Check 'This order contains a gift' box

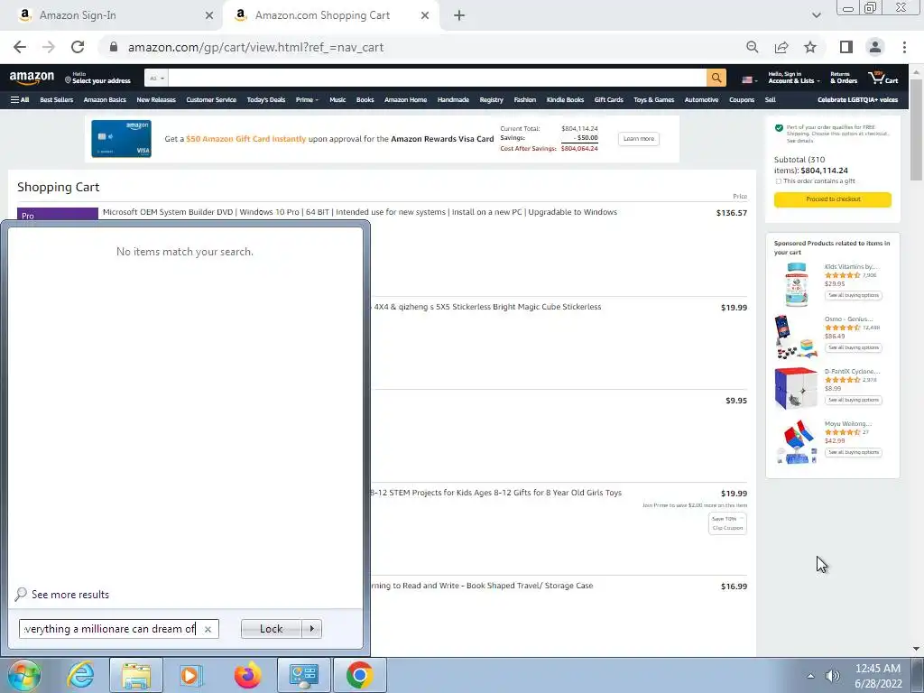(x=779, y=181)
